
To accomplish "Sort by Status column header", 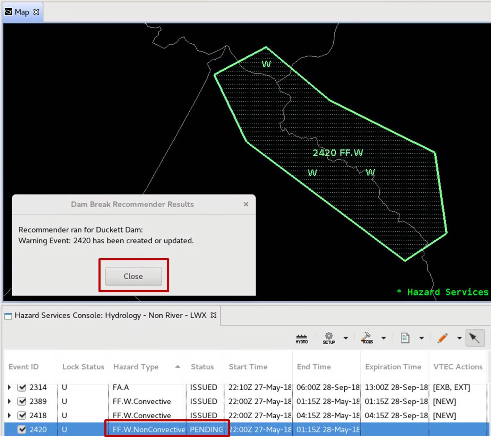I will (202, 367).
